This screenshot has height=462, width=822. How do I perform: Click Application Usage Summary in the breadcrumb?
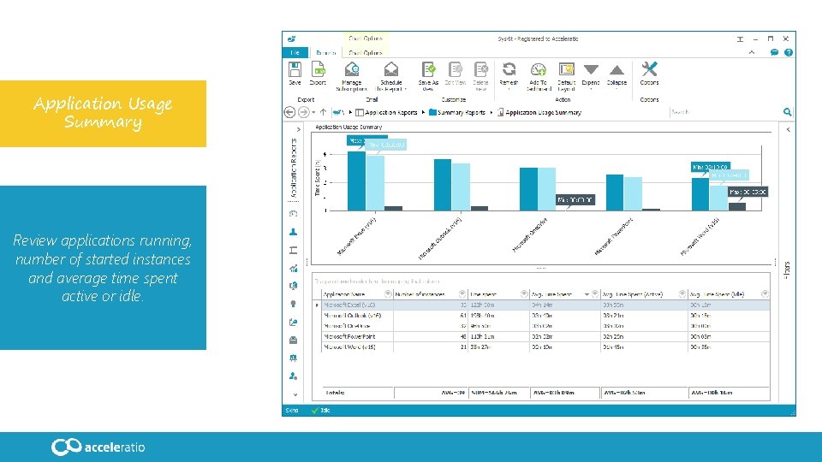(x=543, y=113)
